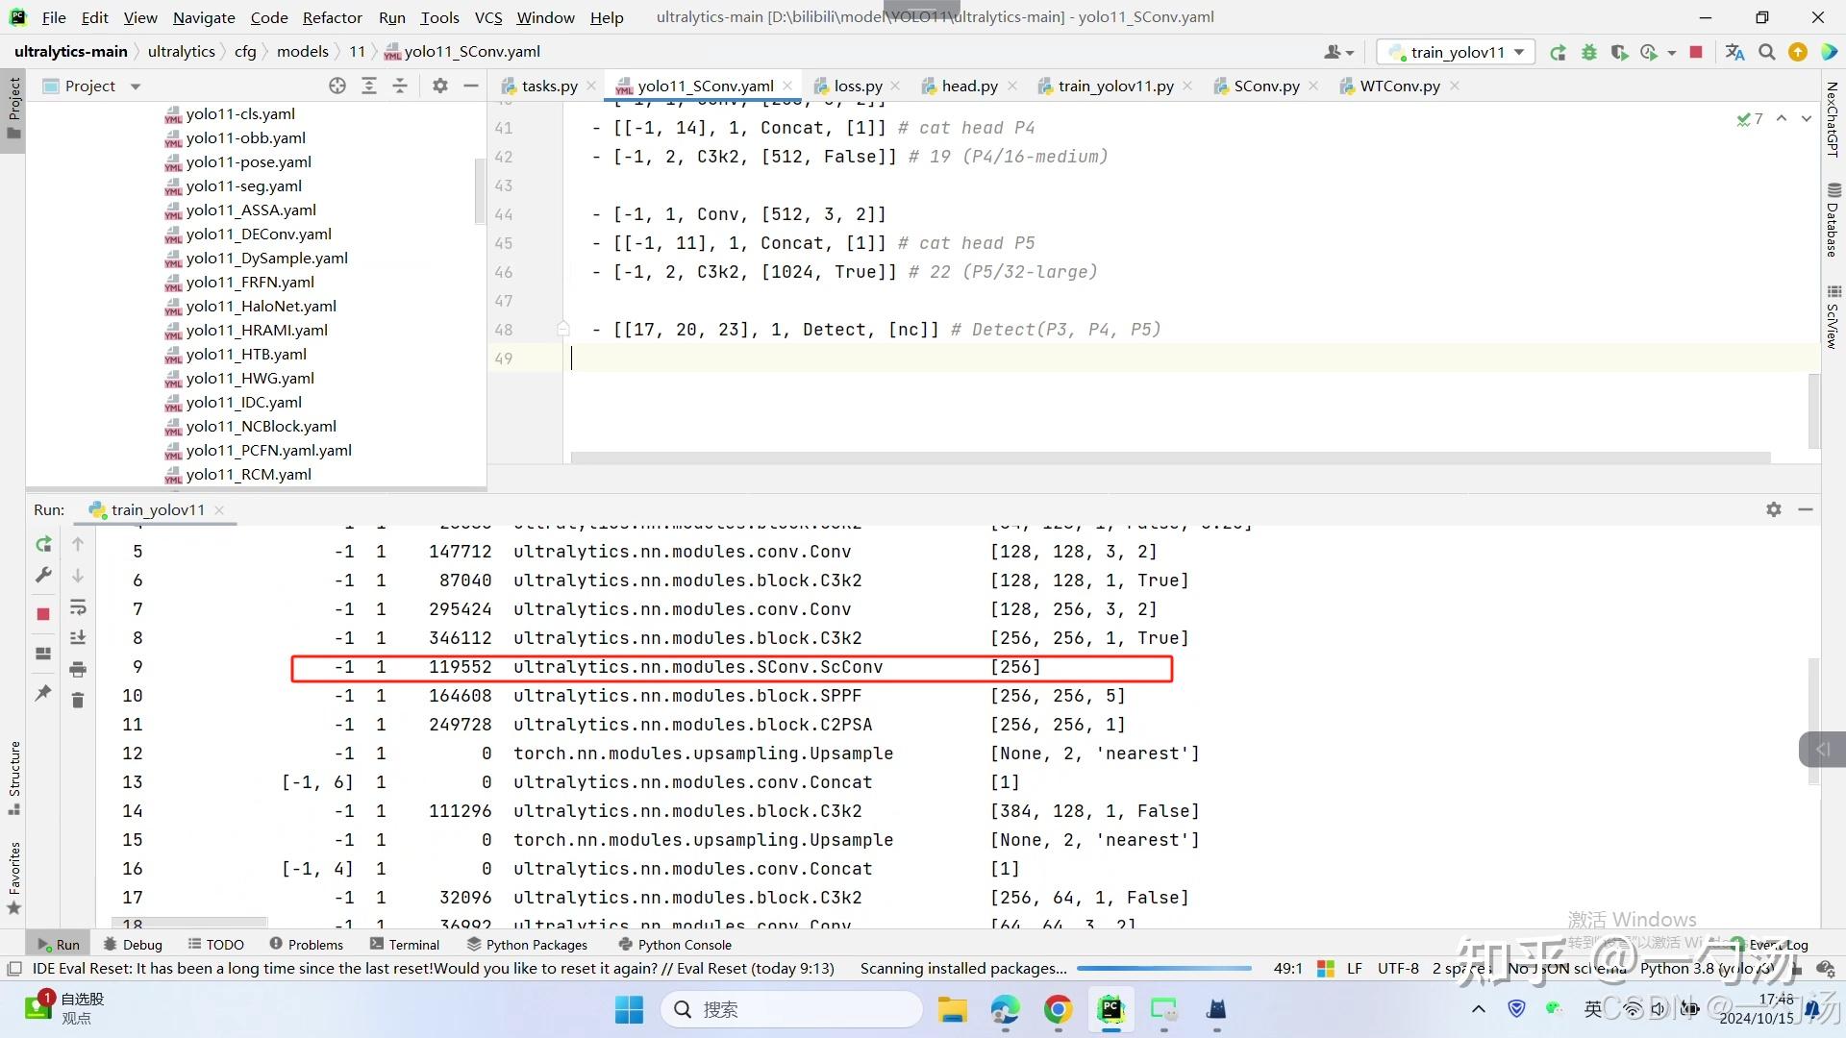Open the translate tool icon
Screen dimensions: 1846x1038
tap(1734, 52)
